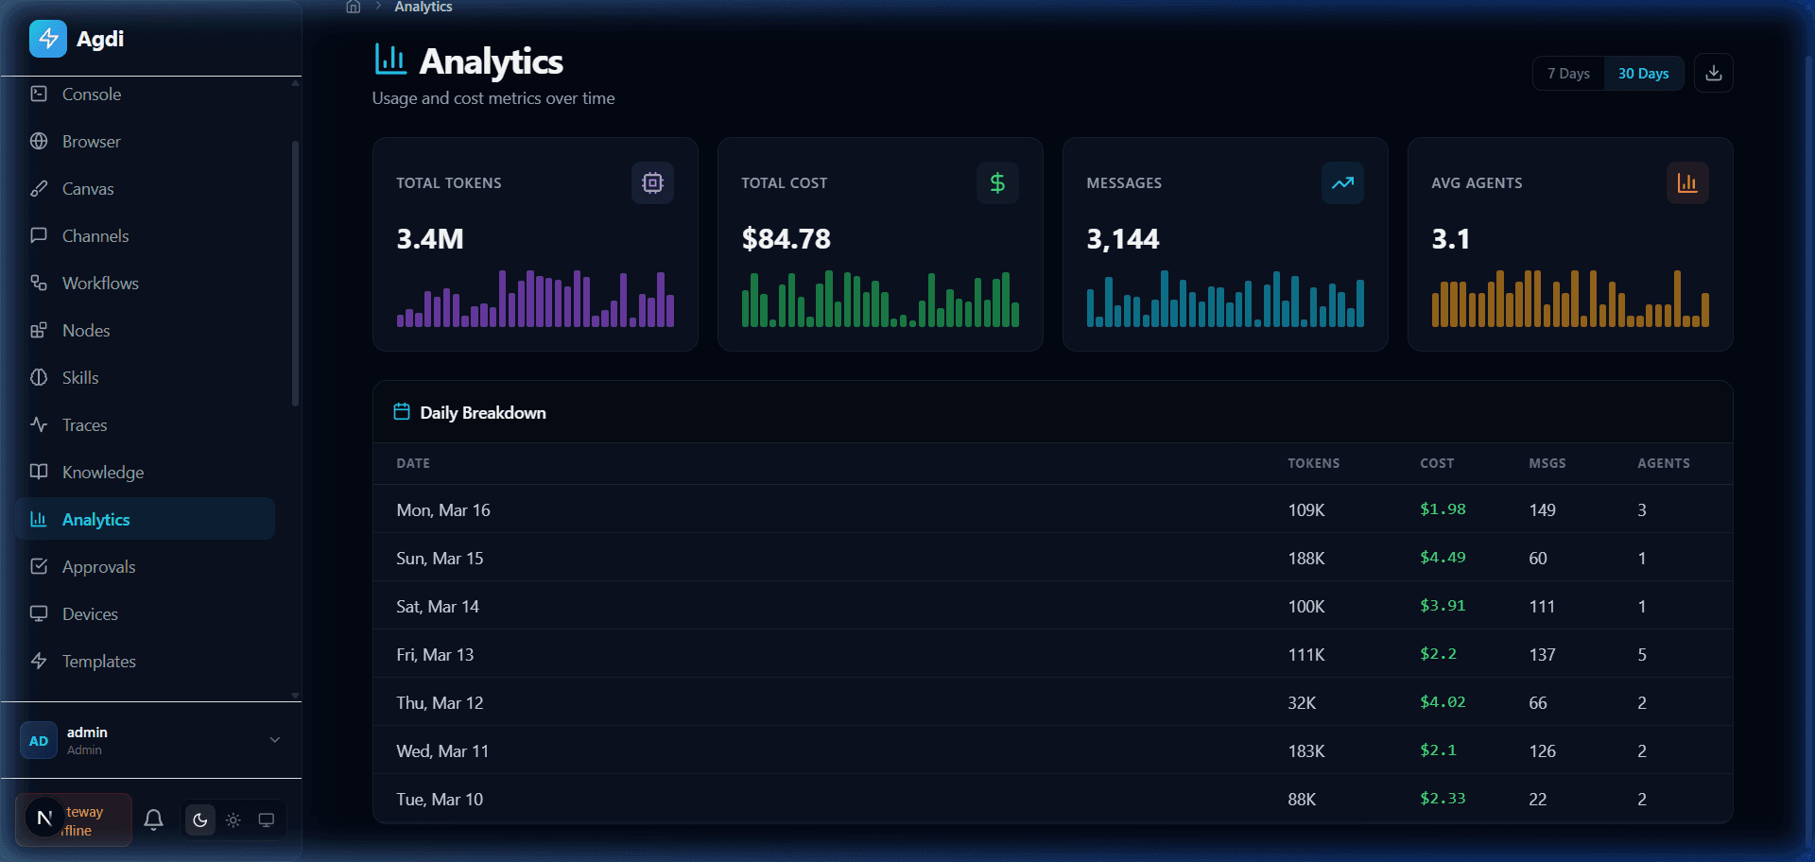The image size is (1815, 862).
Task: Open the export download icon near 30 Days
Action: point(1713,73)
